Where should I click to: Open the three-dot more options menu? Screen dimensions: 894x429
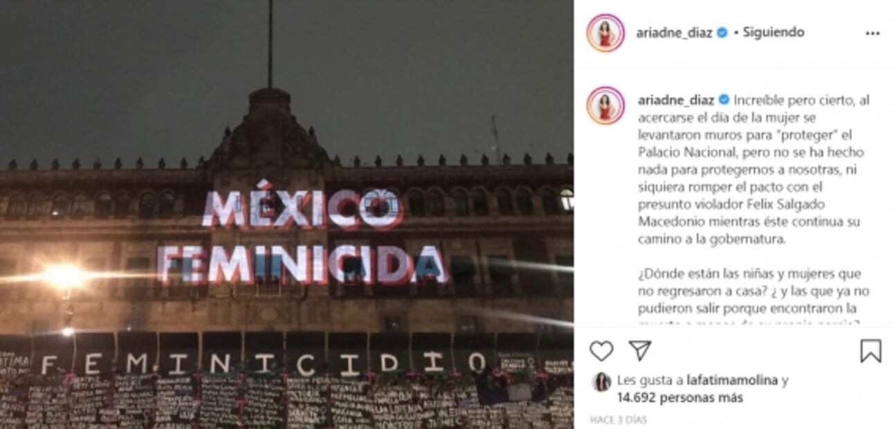pyautogui.click(x=873, y=33)
